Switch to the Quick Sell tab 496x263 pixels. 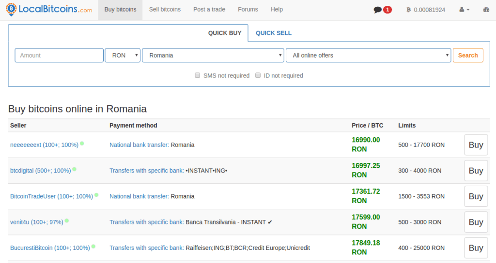click(273, 33)
